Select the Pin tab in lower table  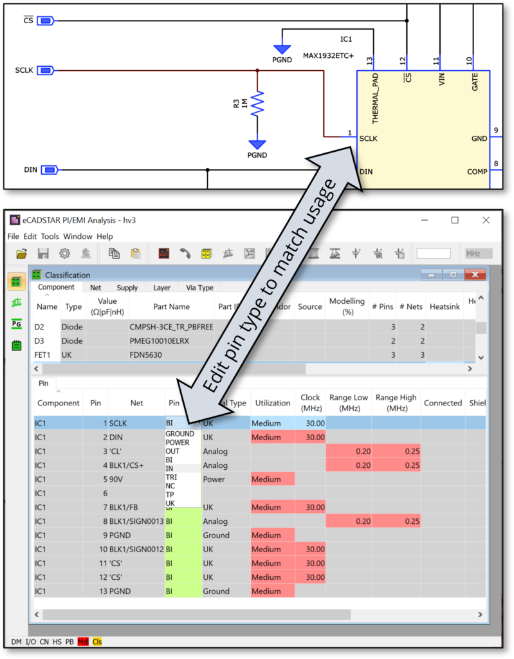[x=43, y=384]
